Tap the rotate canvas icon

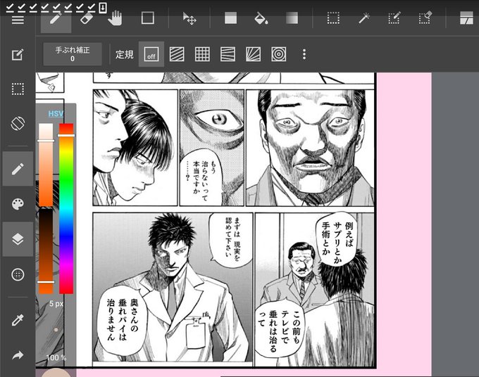tap(18, 124)
